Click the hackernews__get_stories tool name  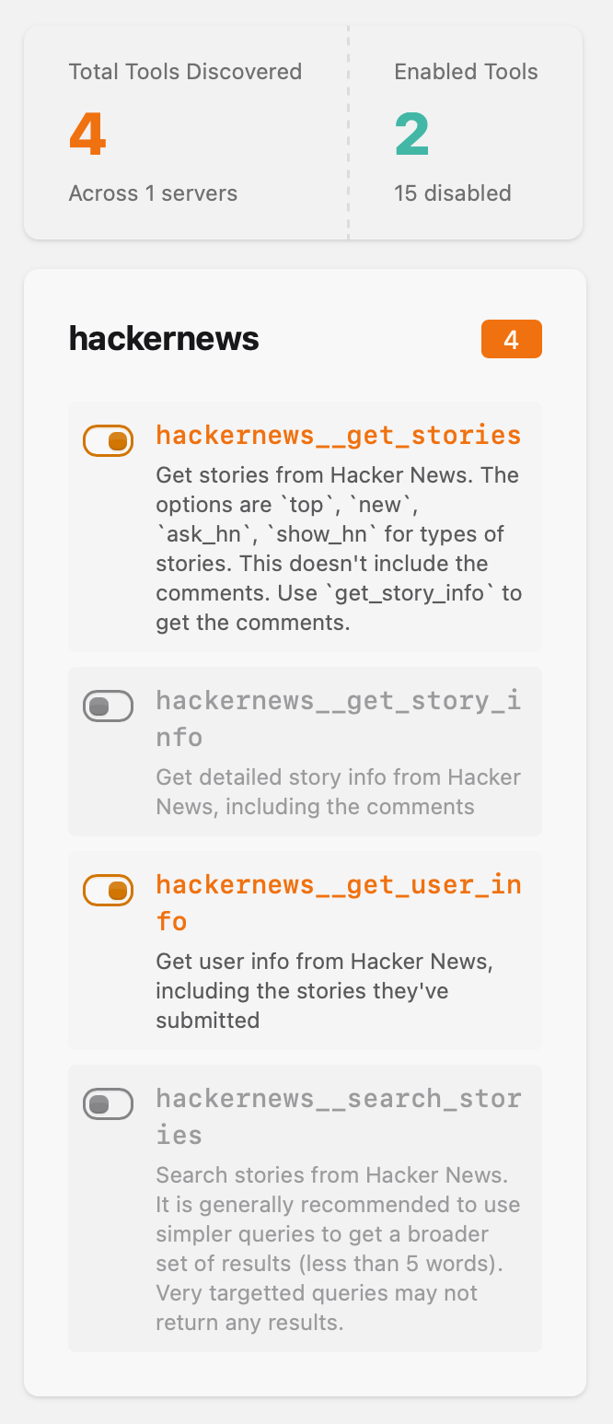point(338,435)
